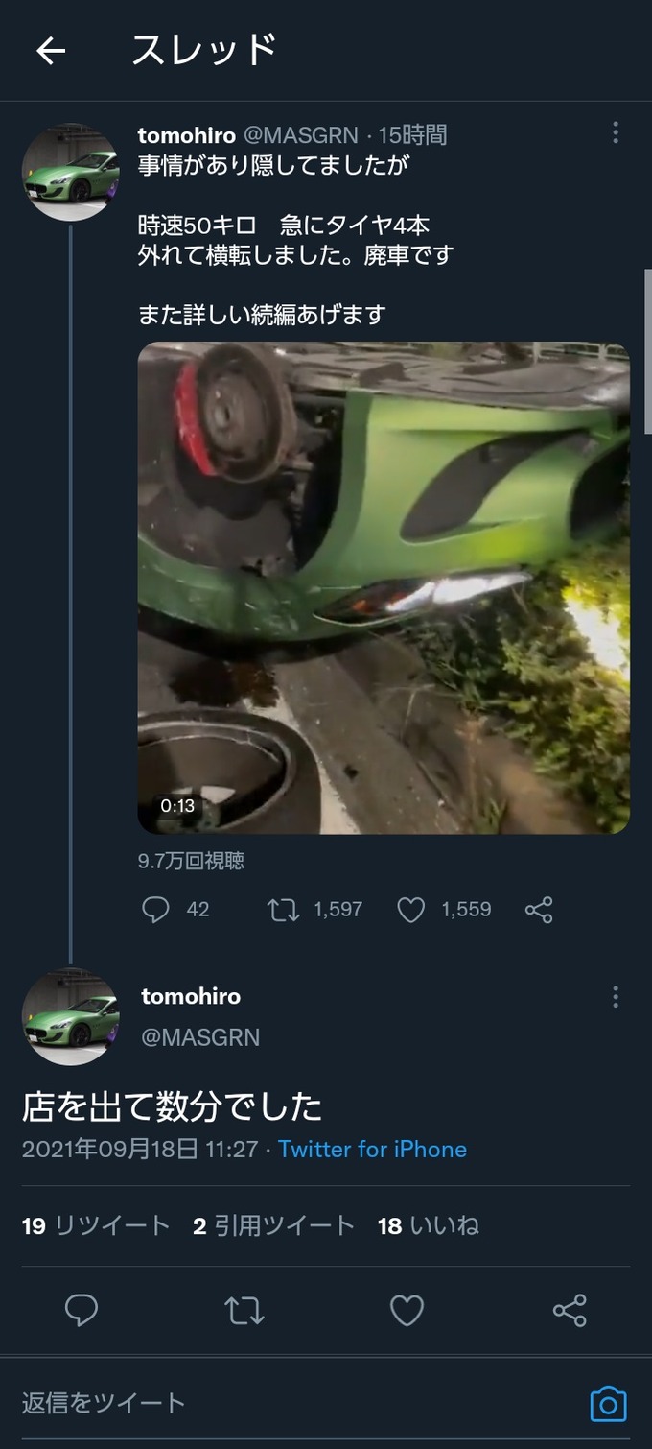652x1449 pixels.
Task: Tap the camera icon in reply bar
Action: point(608,1403)
